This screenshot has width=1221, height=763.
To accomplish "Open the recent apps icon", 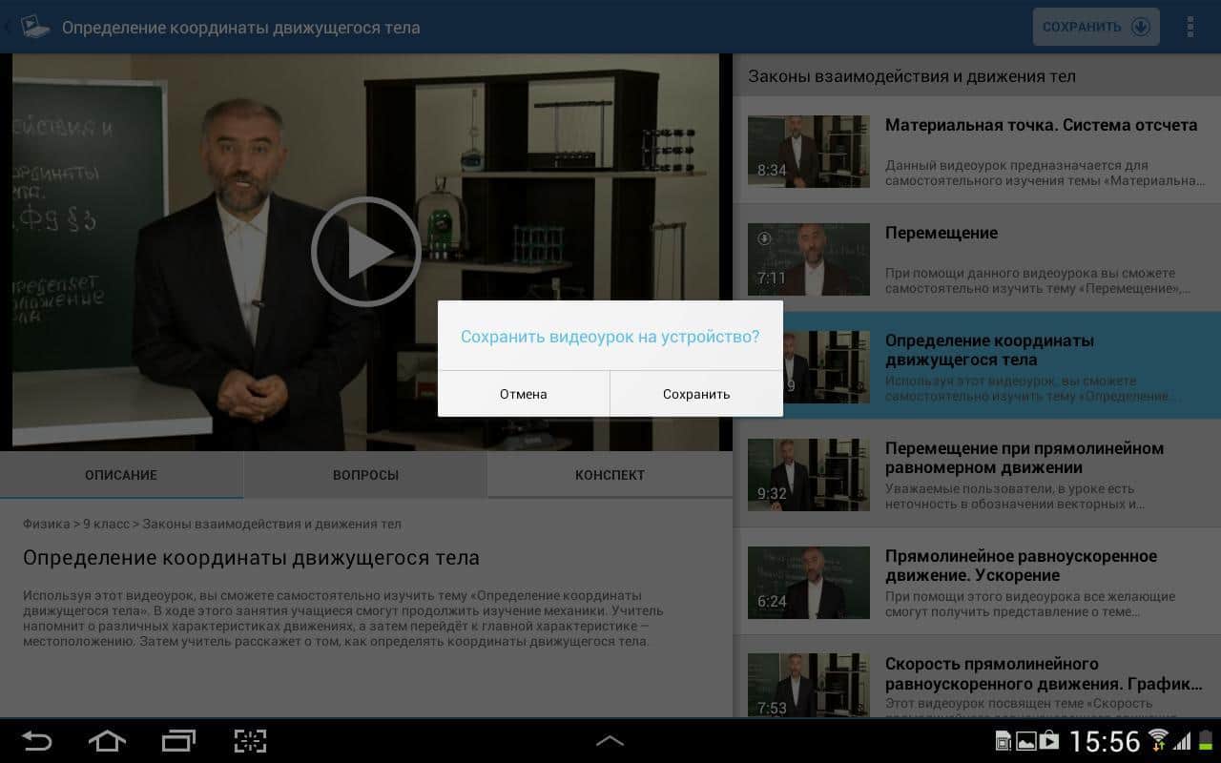I will pyautogui.click(x=178, y=741).
